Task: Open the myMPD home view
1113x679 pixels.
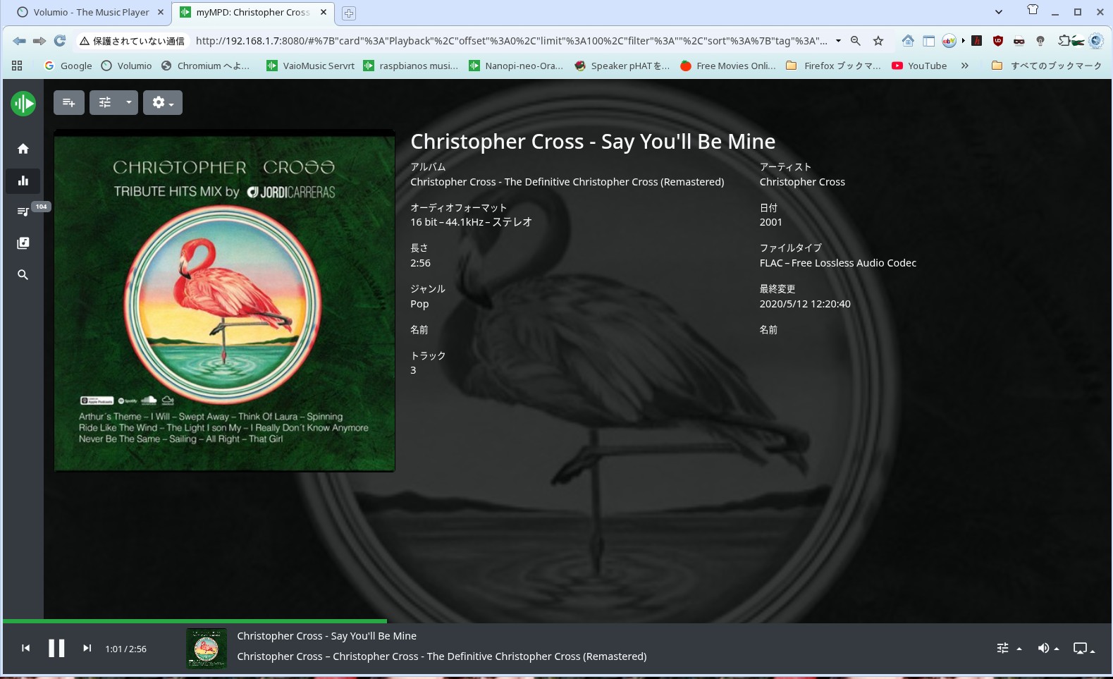Action: [23, 149]
